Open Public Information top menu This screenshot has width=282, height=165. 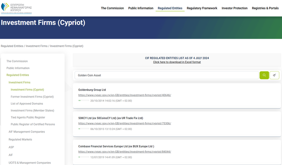[x=141, y=8]
